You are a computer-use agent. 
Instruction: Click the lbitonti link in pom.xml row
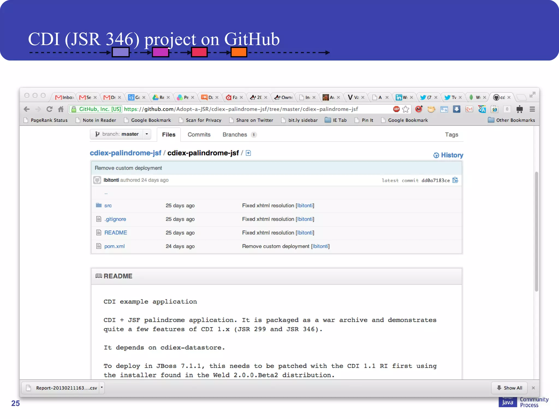pyautogui.click(x=320, y=246)
